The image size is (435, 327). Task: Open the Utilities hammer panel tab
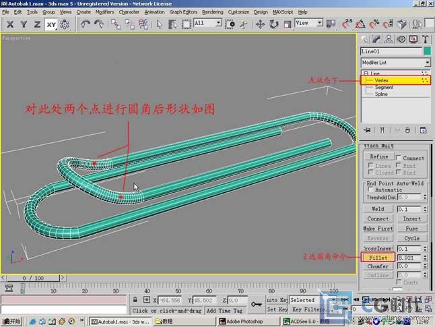[426, 40]
